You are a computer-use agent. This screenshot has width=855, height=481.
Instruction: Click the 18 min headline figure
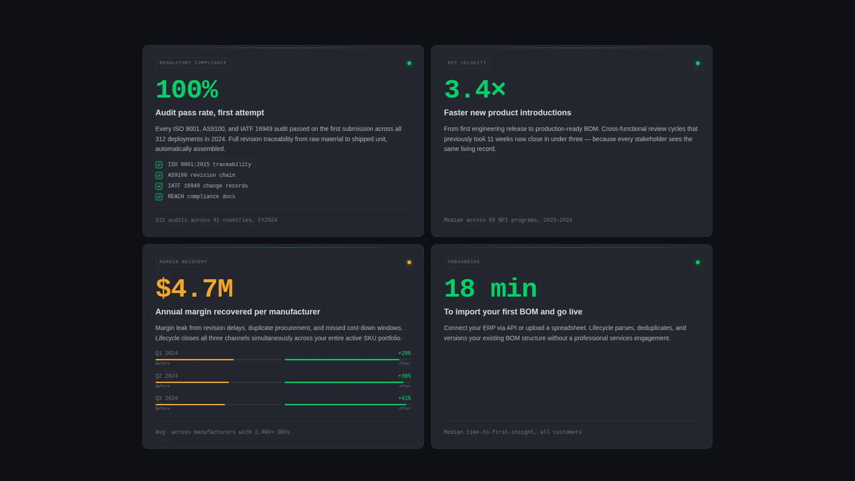[x=491, y=289]
